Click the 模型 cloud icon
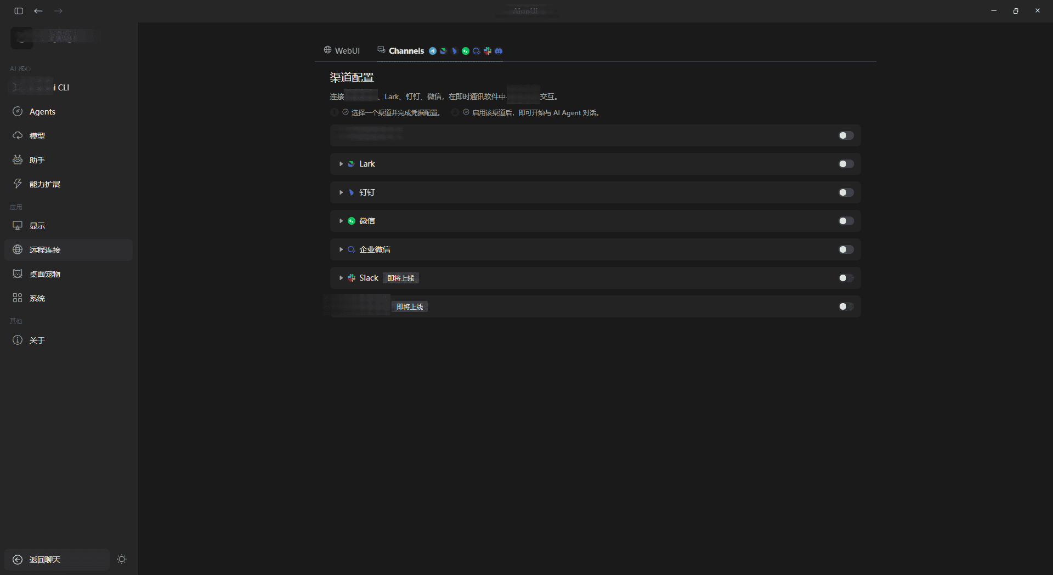This screenshot has height=575, width=1053. [x=18, y=135]
